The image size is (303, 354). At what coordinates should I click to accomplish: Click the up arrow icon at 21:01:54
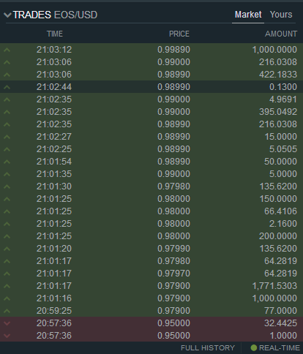point(7,162)
